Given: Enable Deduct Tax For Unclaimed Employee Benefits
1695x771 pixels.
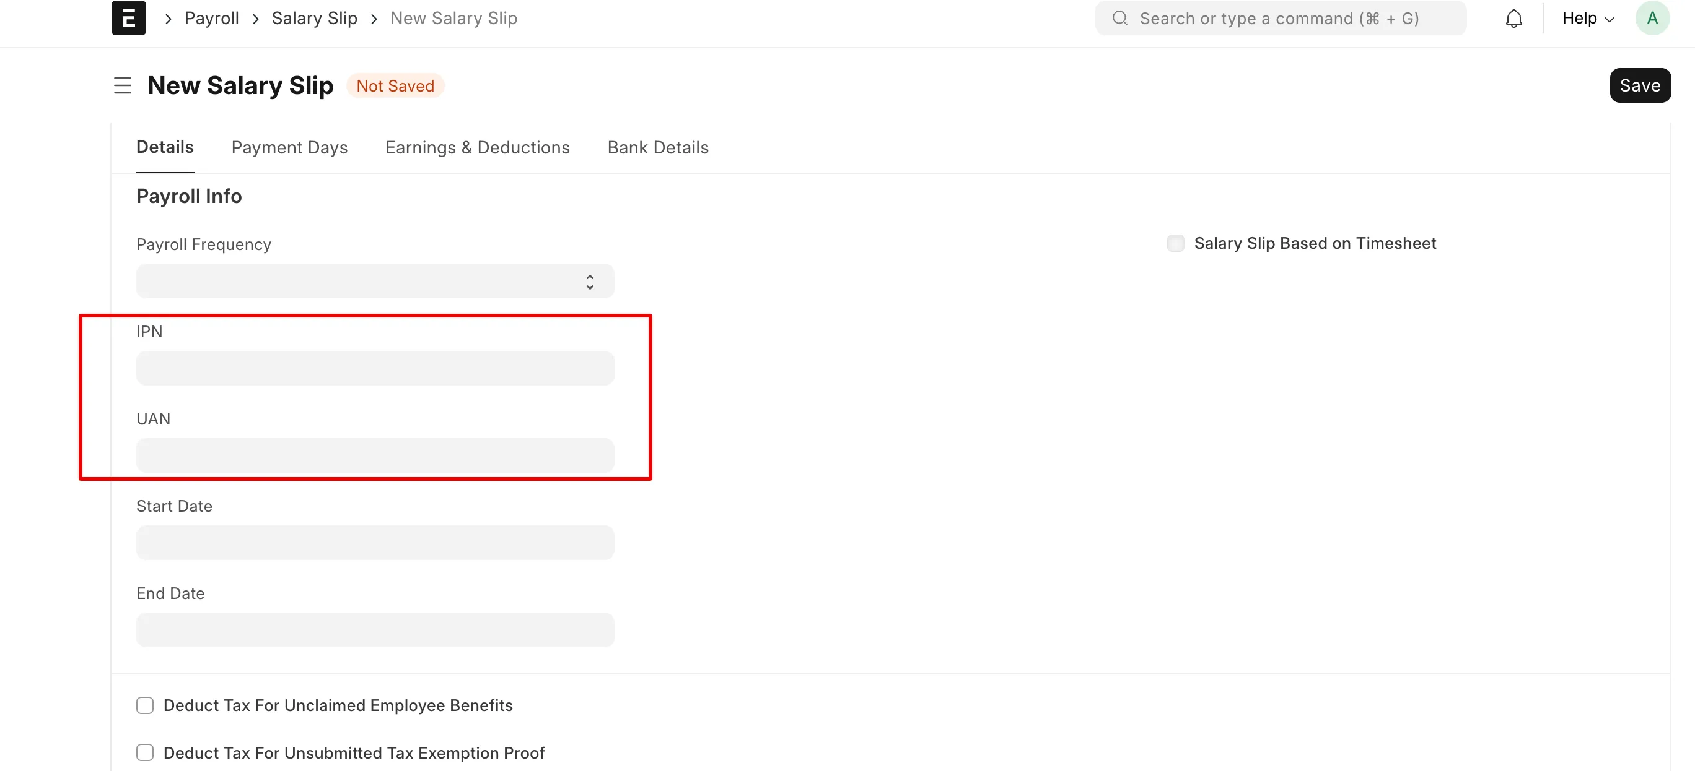Looking at the screenshot, I should 145,705.
